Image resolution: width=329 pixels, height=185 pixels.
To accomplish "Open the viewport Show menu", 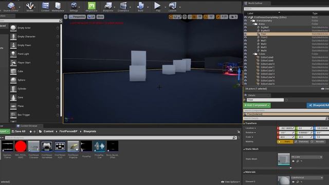I will (100, 17).
